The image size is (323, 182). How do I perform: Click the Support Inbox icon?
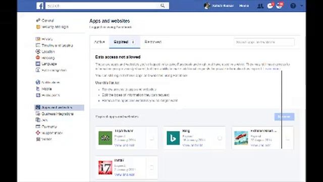point(38,132)
